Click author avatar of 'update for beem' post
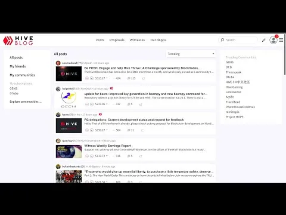 (x=58, y=89)
